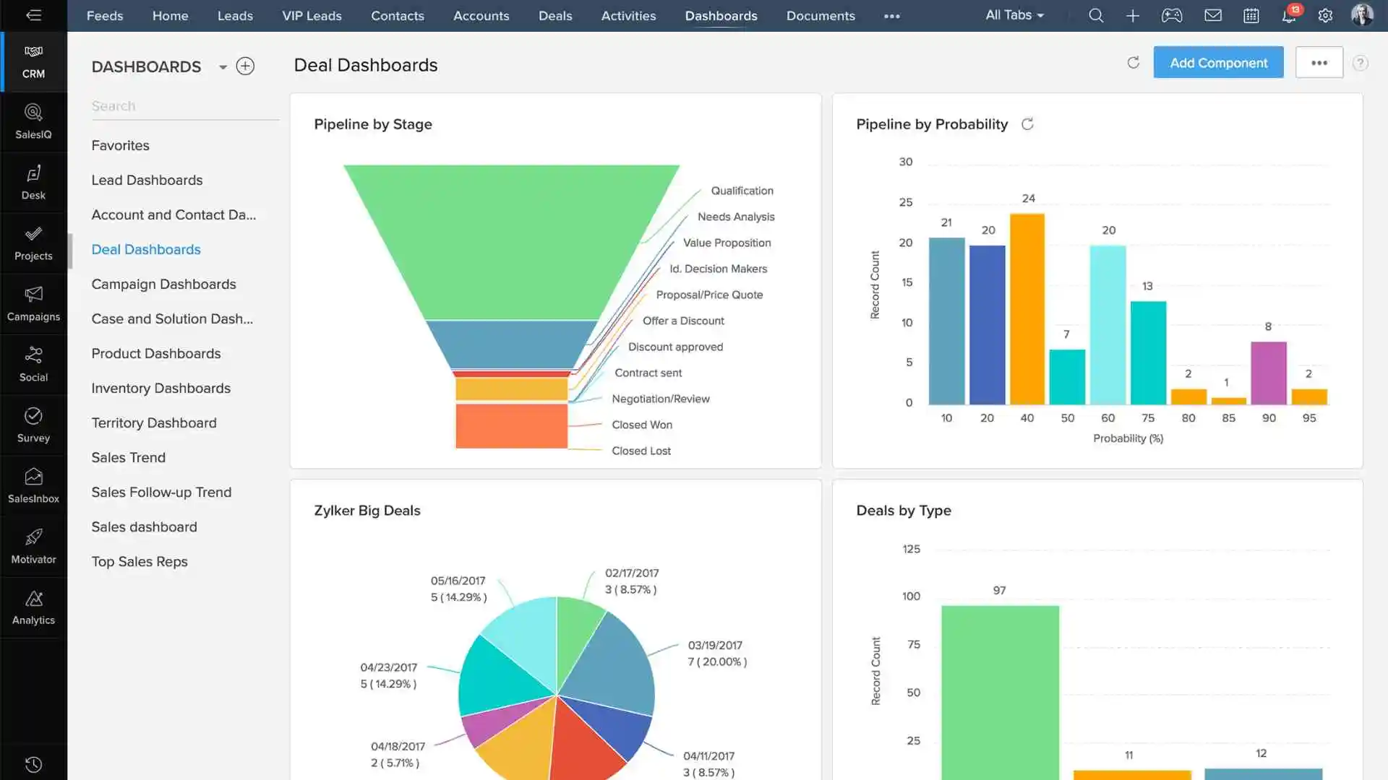Open recent items clock icon
The width and height of the screenshot is (1388, 780).
click(x=33, y=764)
